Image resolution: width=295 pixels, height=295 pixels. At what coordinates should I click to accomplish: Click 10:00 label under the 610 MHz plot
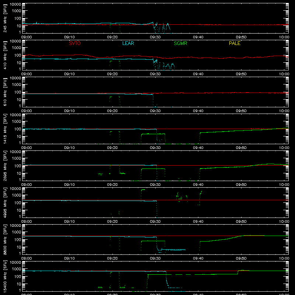click(x=284, y=111)
